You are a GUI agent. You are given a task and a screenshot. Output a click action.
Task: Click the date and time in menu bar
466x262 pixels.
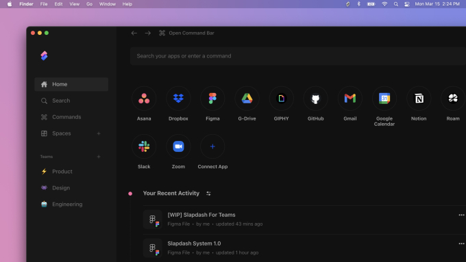point(437,4)
